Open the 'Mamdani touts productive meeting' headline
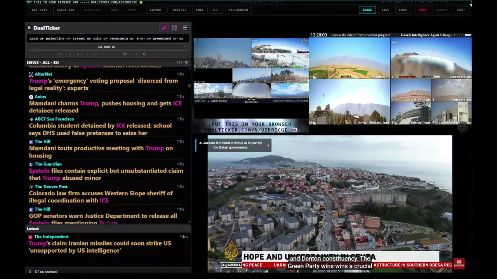497x279 pixels. pos(101,152)
